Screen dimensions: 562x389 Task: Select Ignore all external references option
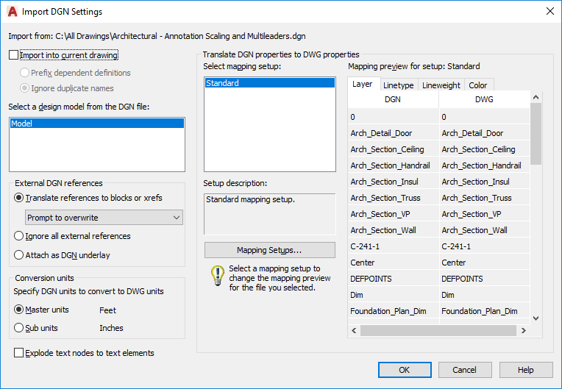pos(19,236)
